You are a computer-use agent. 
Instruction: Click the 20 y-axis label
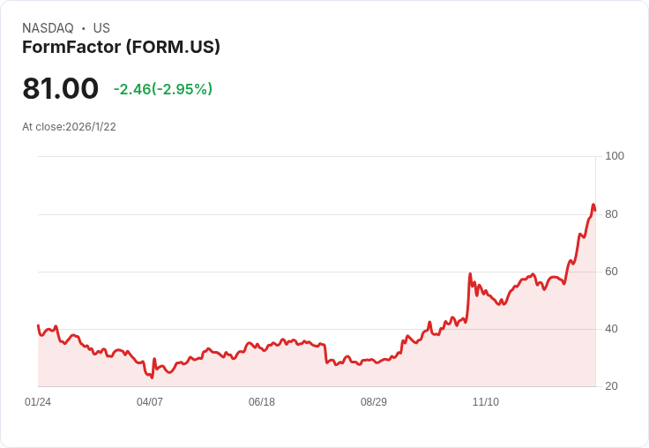611,386
